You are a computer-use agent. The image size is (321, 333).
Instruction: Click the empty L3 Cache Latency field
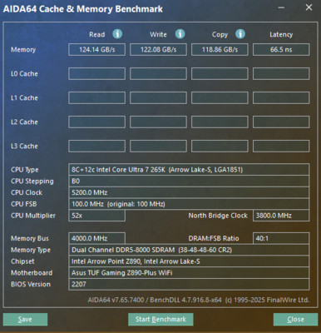click(281, 147)
